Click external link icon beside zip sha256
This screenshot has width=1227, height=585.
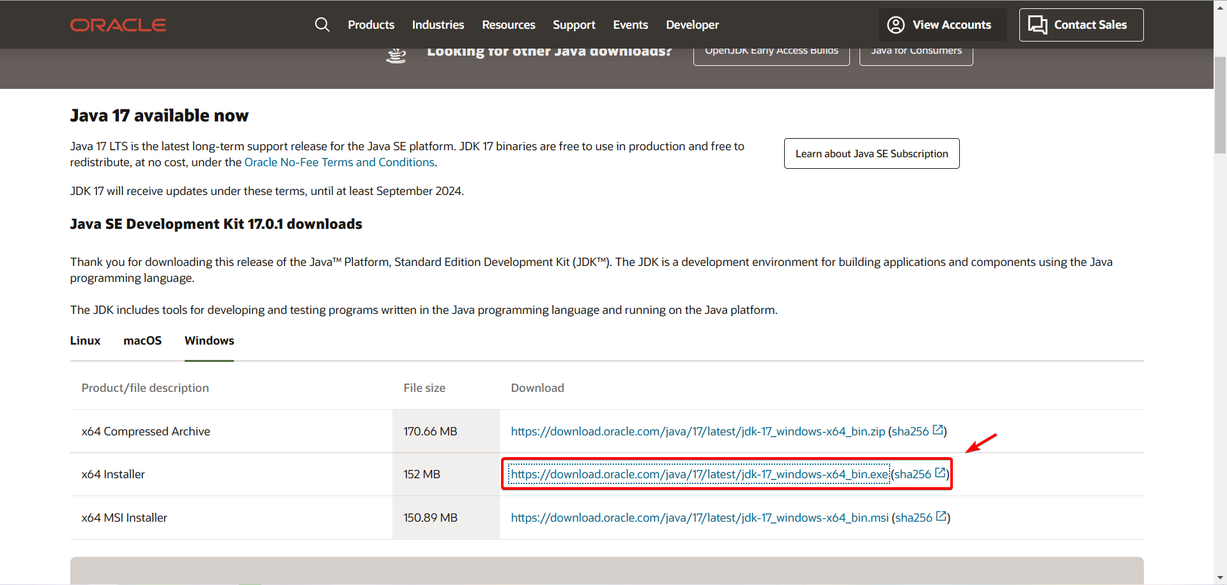(938, 430)
